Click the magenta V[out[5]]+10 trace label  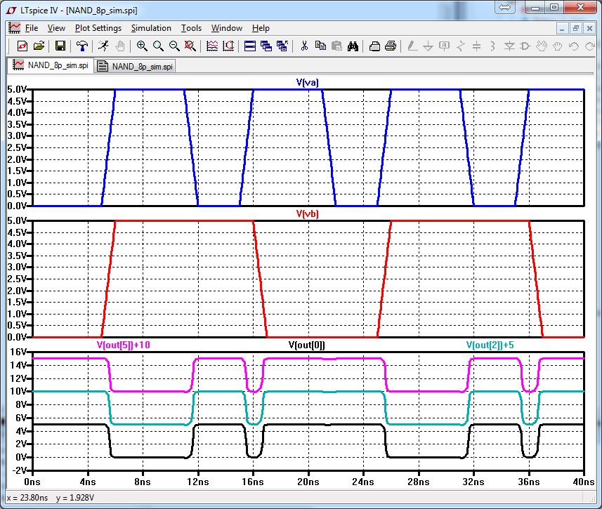128,345
